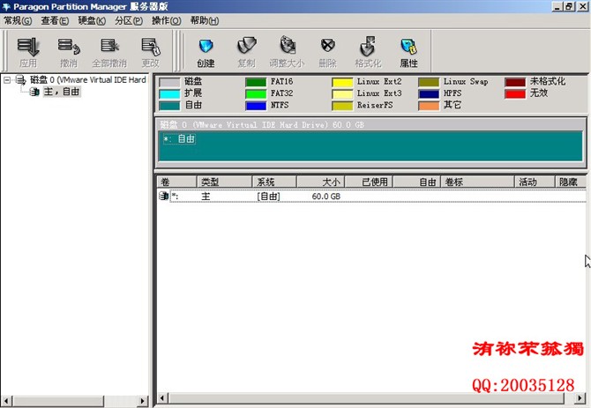Image resolution: width=591 pixels, height=408 pixels.
Task: Sort by the 大小 column header
Action: (321, 182)
